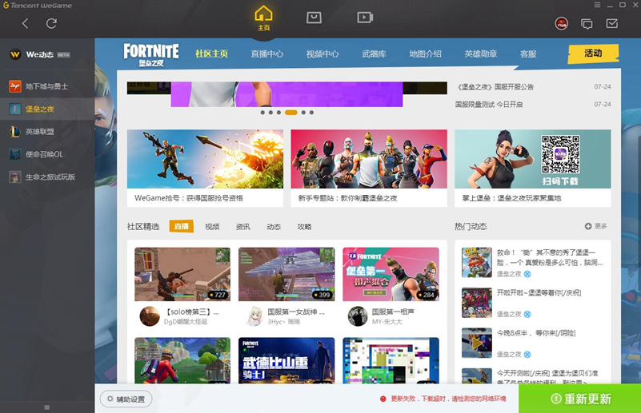Open the user avatar profile
This screenshot has width=641, height=413.
click(x=562, y=24)
